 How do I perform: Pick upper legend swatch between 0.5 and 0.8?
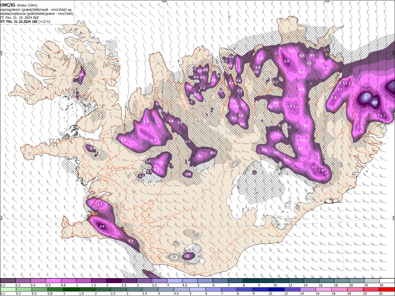(53, 281)
